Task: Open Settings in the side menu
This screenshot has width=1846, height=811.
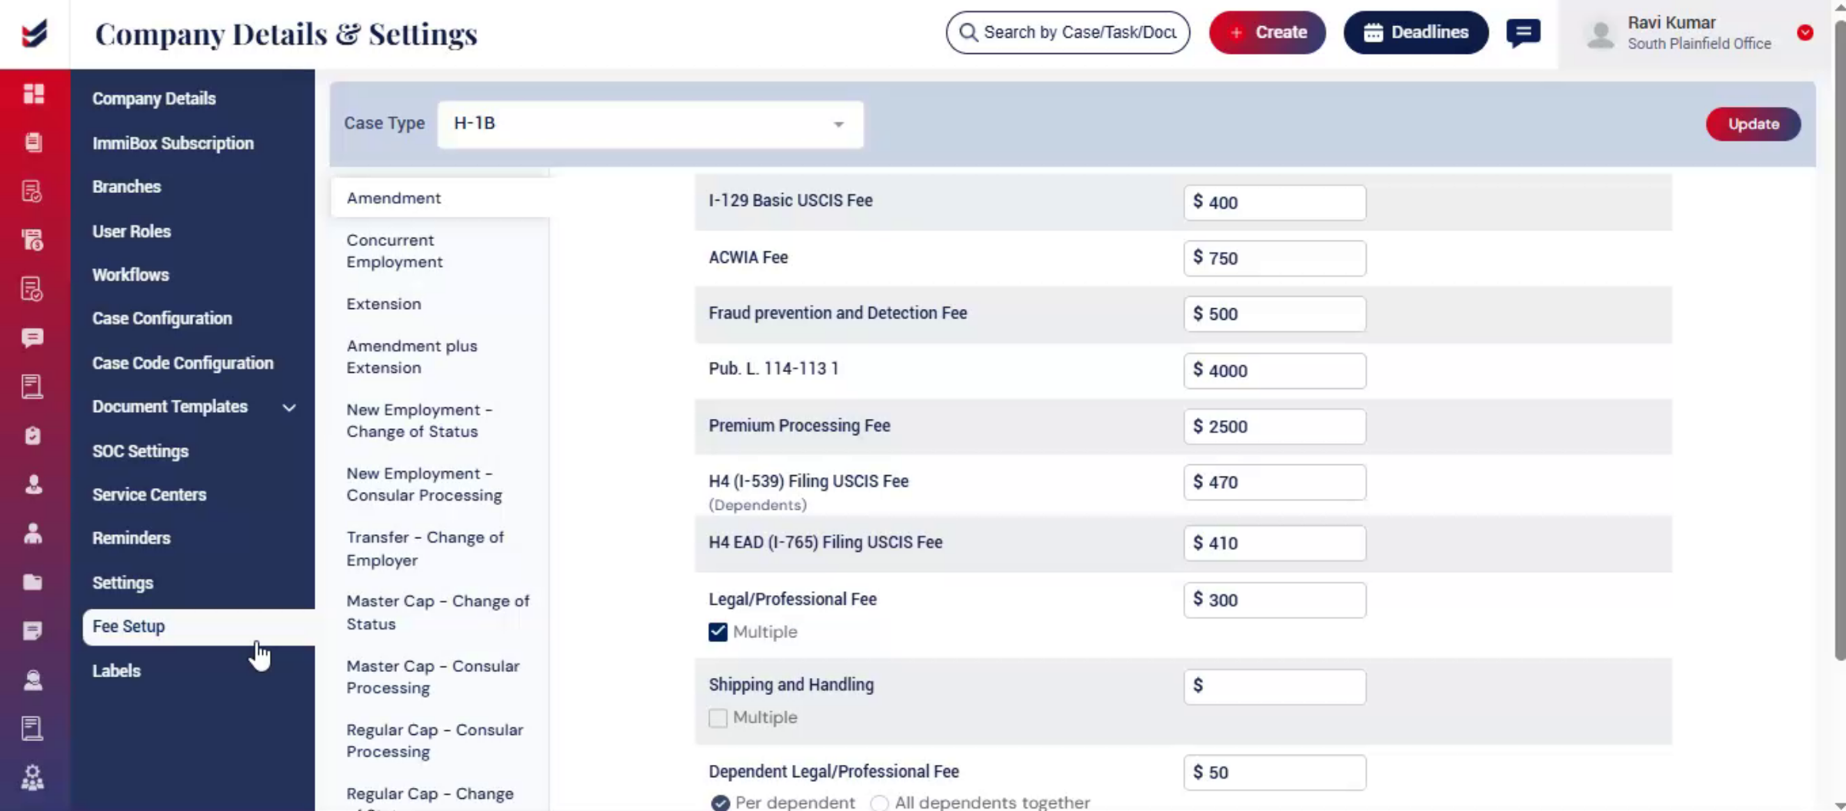Action: pyautogui.click(x=123, y=583)
